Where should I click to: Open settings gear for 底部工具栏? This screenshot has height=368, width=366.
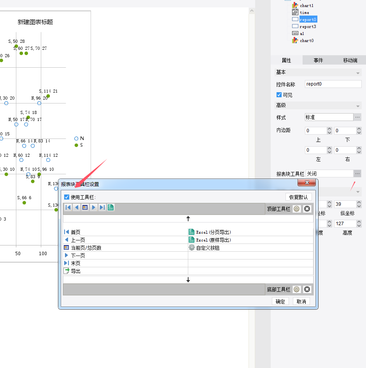[296, 289]
